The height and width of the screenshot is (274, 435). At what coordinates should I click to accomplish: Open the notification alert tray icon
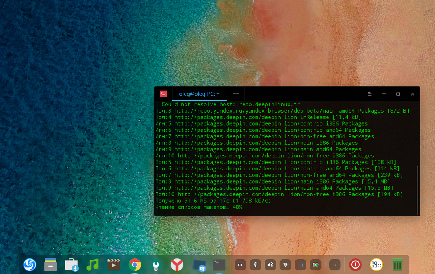301,265
